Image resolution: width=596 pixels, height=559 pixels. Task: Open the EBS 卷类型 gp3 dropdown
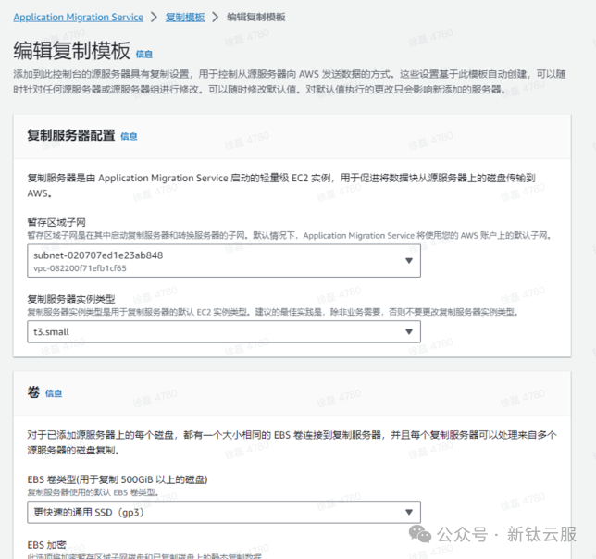tap(224, 512)
